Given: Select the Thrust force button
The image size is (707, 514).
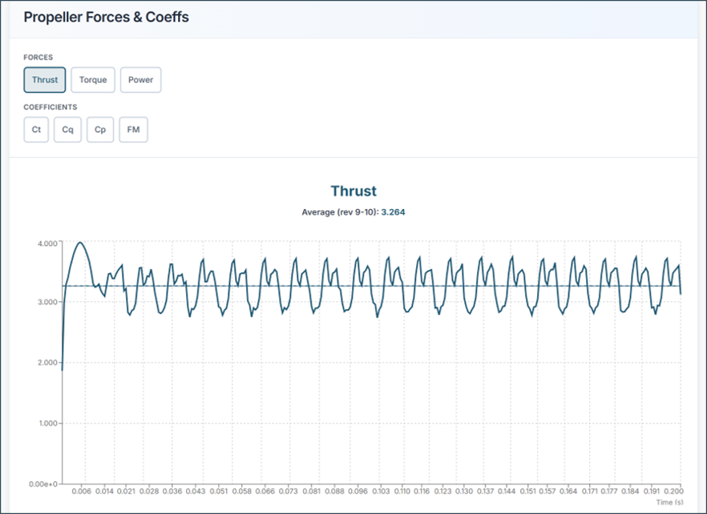Looking at the screenshot, I should pyautogui.click(x=45, y=80).
